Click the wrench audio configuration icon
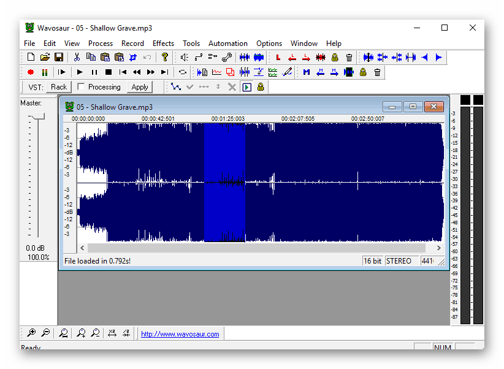The image size is (504, 369). pos(226,58)
